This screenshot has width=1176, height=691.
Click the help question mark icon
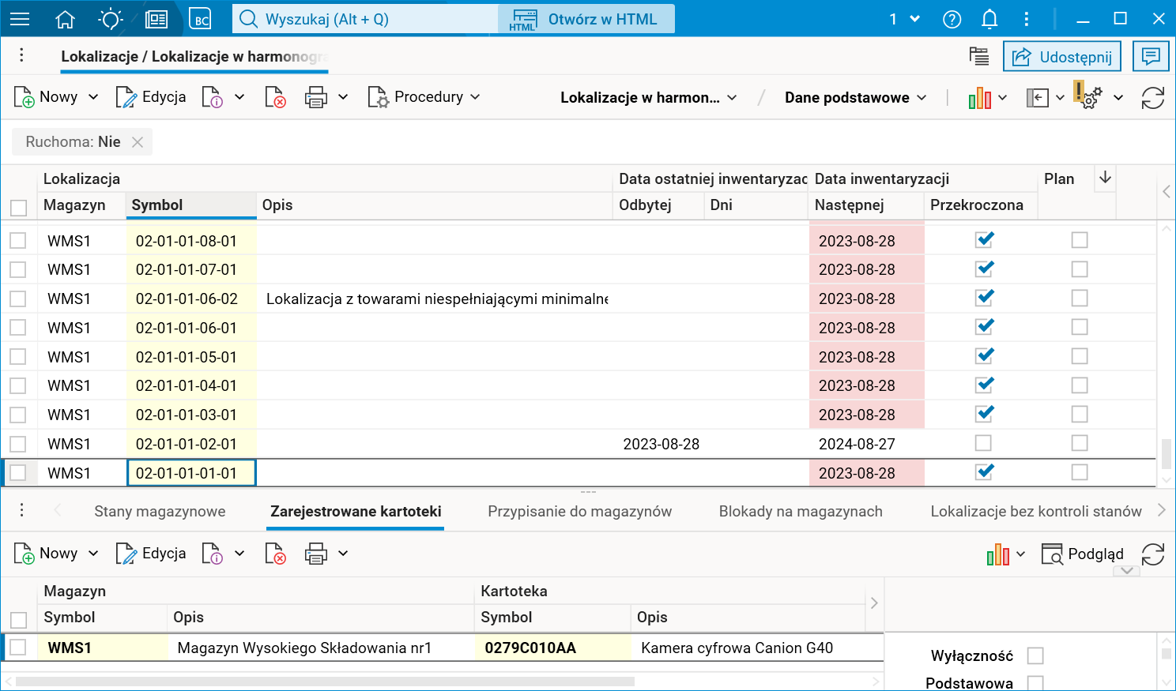click(x=952, y=19)
